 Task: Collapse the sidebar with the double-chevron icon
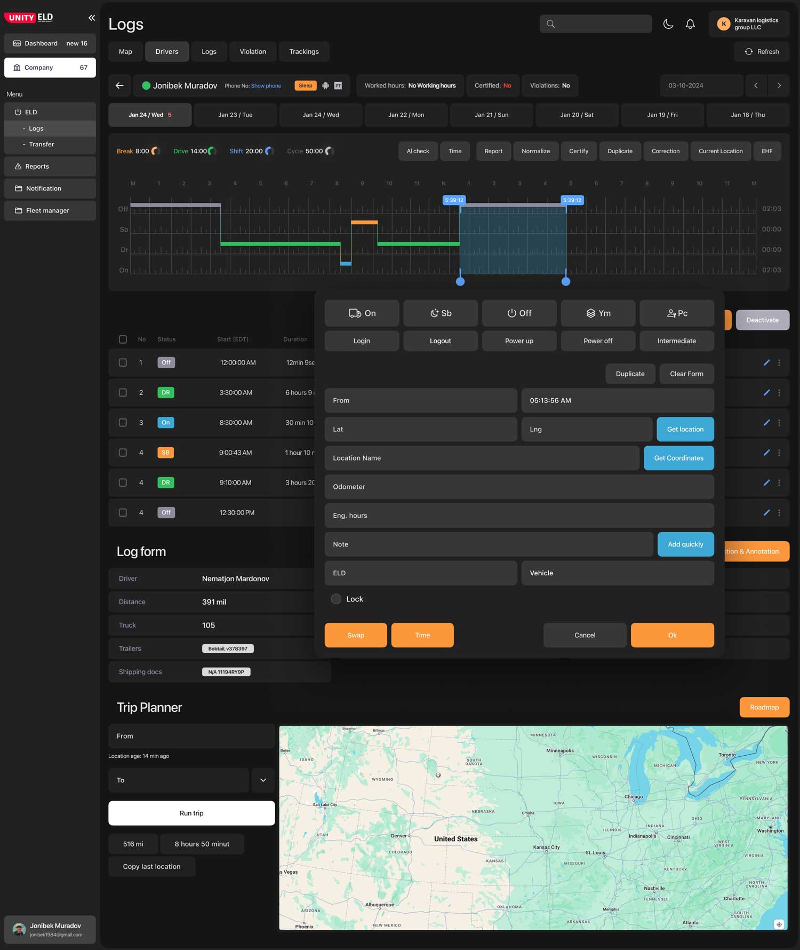[x=92, y=18]
